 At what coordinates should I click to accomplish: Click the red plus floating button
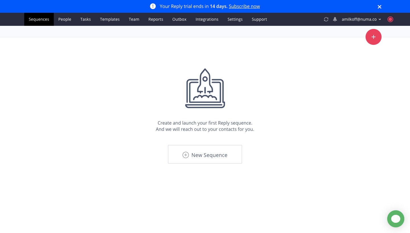click(374, 37)
